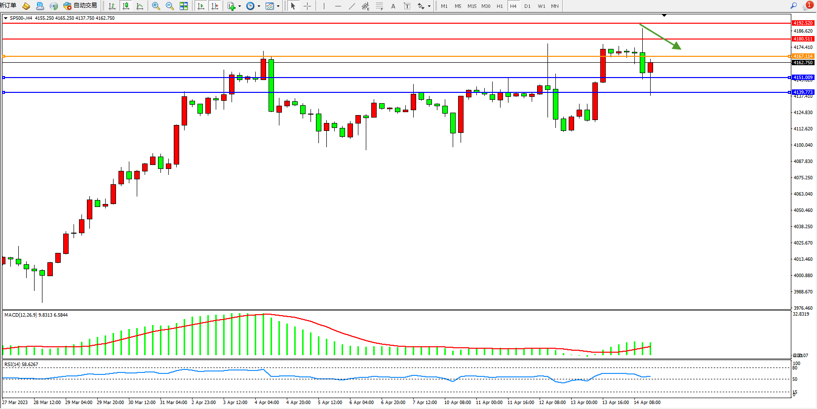The height and width of the screenshot is (409, 817).
Task: Open the Periodicity clock dropdown arrow
Action: tap(259, 6)
